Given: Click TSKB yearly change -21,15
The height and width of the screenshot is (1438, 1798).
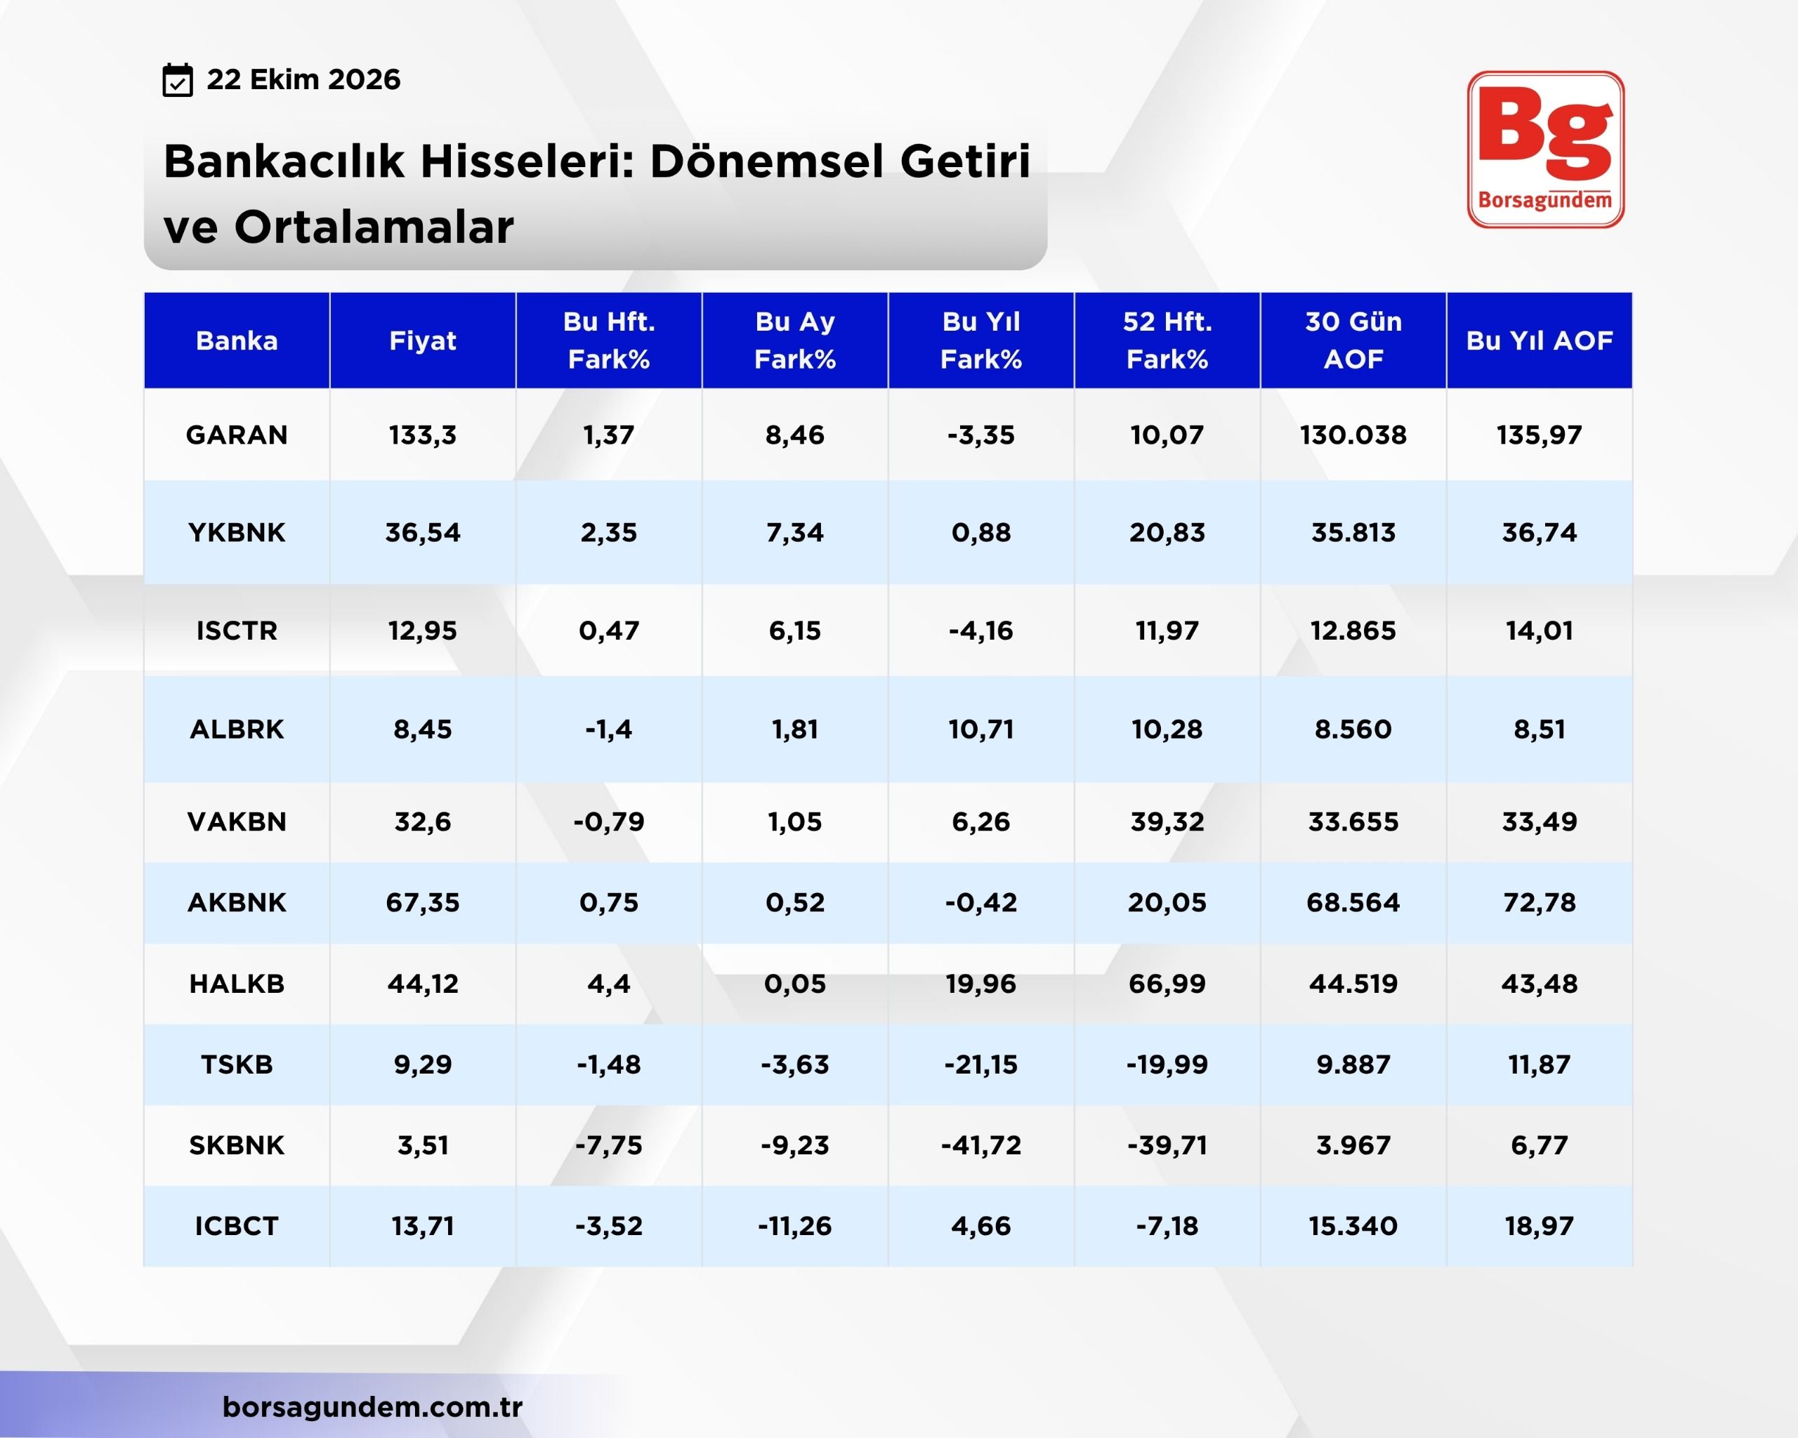Looking at the screenshot, I should coord(980,1064).
